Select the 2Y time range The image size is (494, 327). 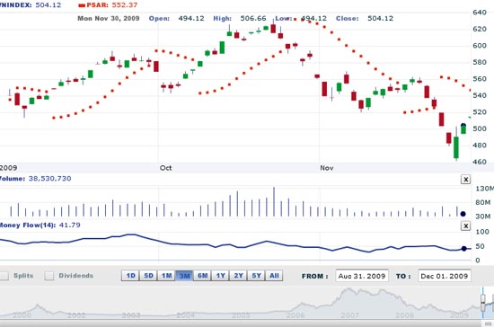coord(238,276)
